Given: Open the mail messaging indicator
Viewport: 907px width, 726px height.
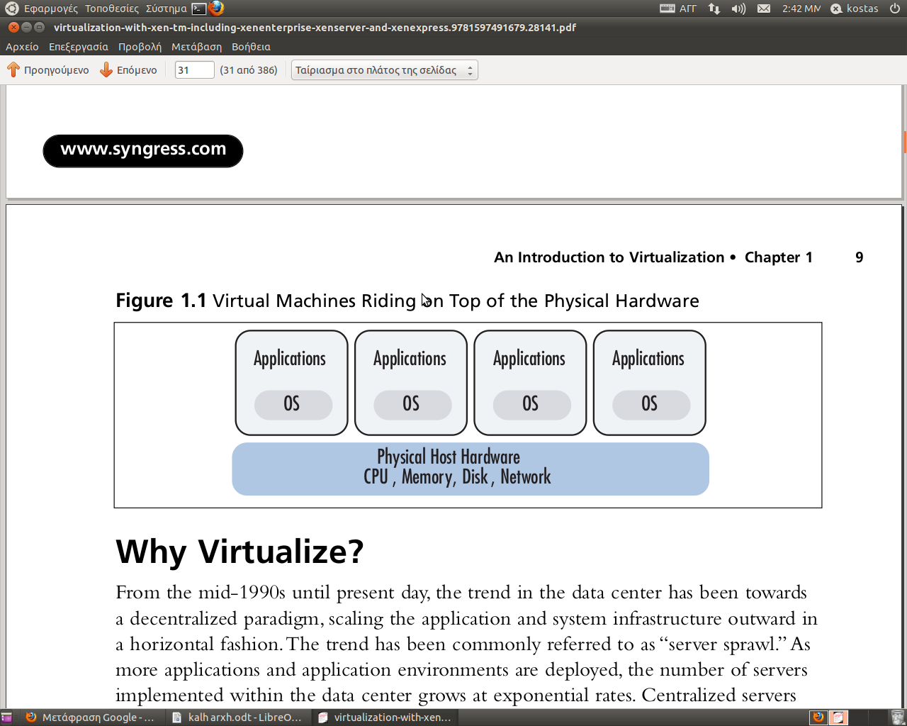Looking at the screenshot, I should (x=764, y=9).
